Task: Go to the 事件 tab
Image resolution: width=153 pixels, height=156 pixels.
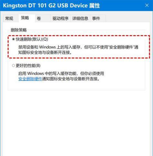Action: coord(96,18)
